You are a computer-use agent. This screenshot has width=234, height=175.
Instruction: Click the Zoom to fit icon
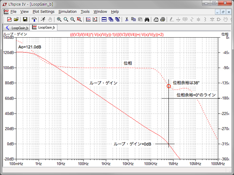point(80,19)
